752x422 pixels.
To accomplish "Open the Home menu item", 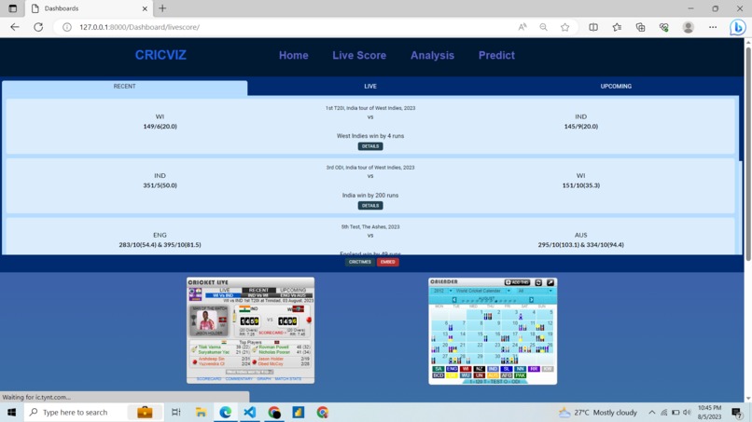I will pos(294,55).
